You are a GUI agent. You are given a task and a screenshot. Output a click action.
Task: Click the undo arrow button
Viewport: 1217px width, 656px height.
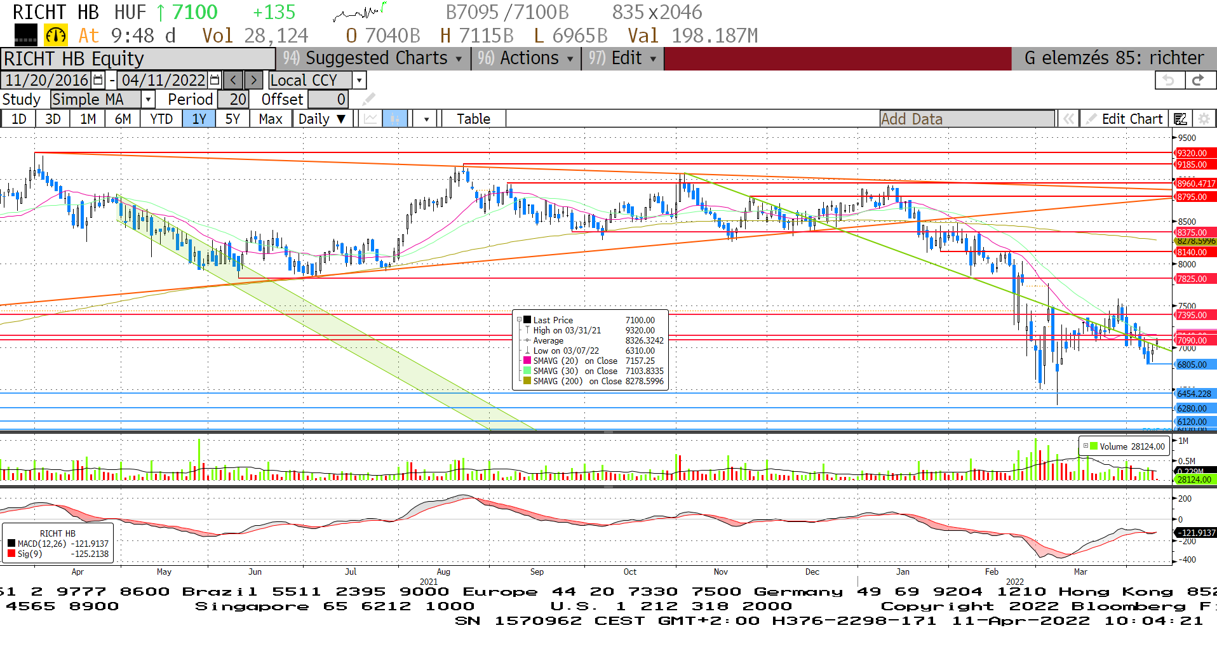pos(1169,80)
